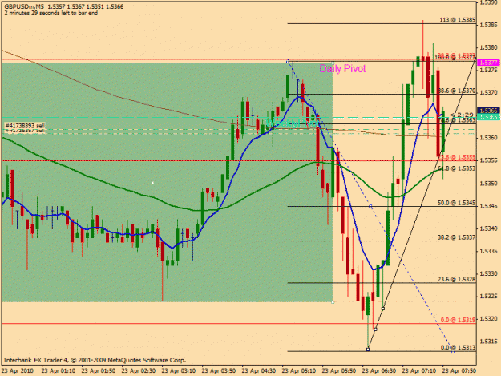Click the red '0.0 @ 1.5319' level label
Viewport: 501px width, 376px height.
click(x=458, y=320)
